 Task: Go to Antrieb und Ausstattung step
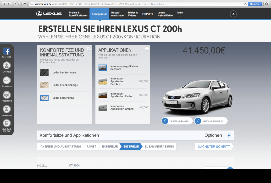click(61, 146)
